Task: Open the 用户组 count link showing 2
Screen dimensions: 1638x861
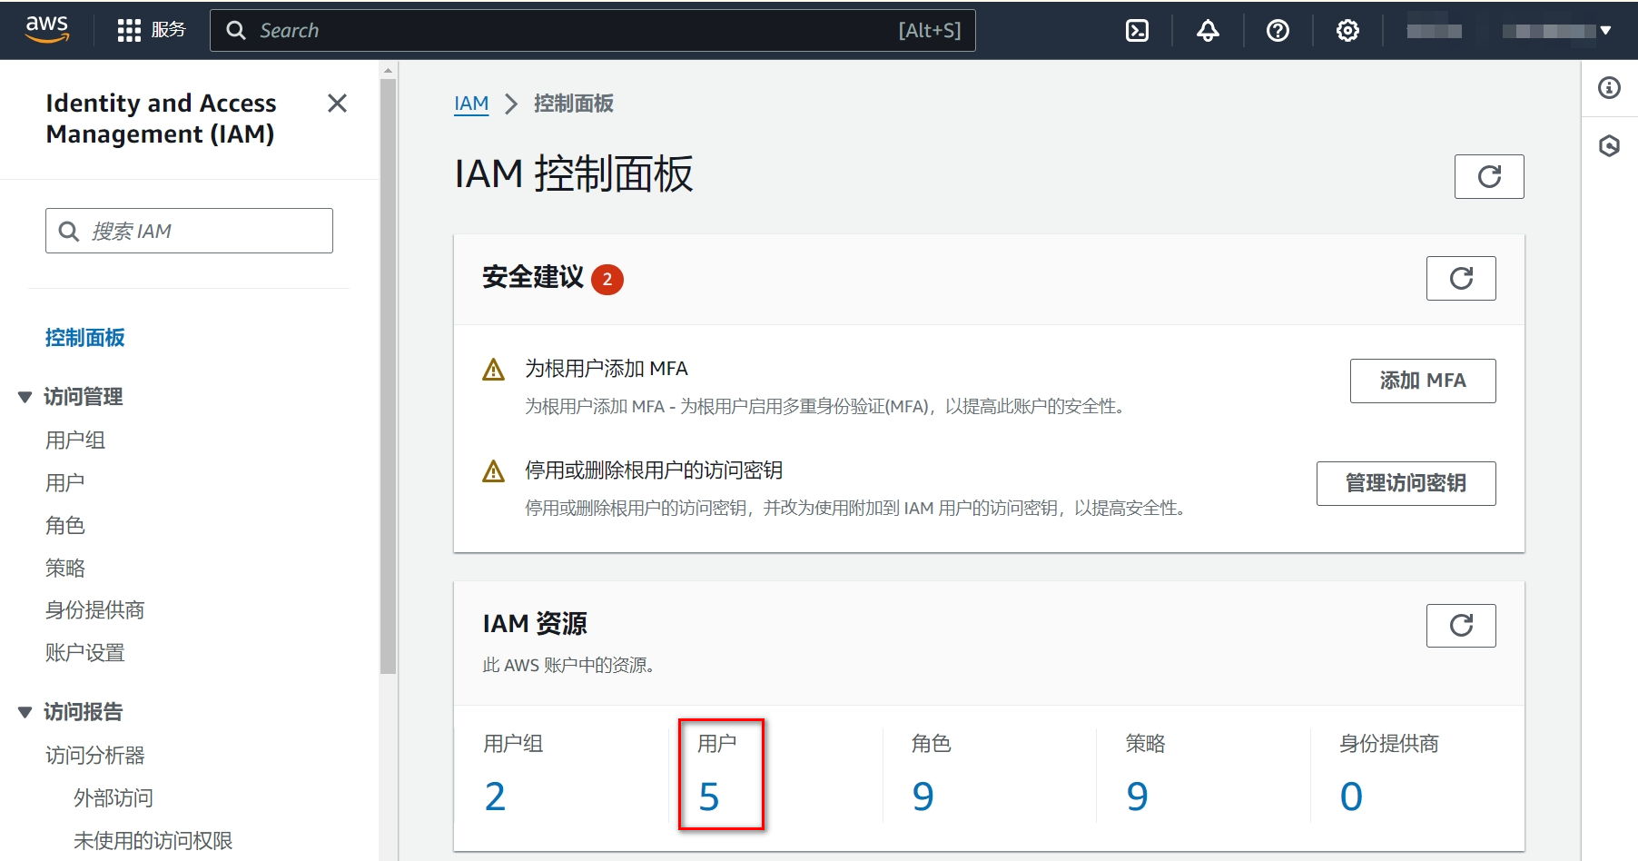Action: tap(495, 797)
